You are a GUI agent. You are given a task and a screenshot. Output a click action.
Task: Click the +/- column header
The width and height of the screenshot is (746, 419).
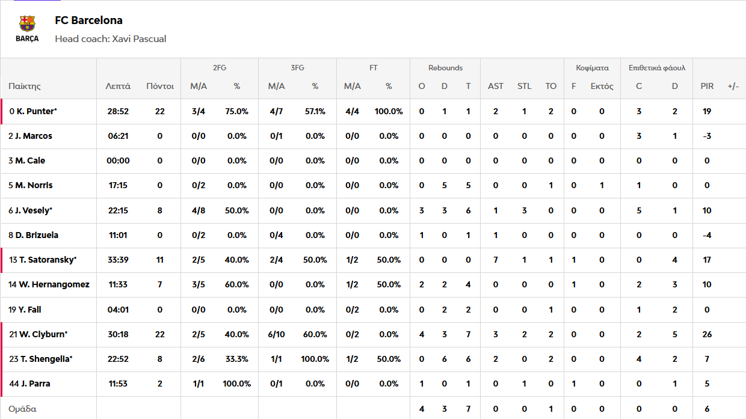[733, 86]
